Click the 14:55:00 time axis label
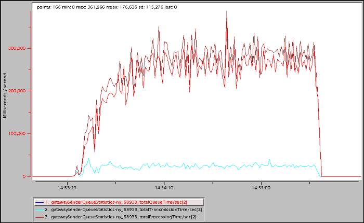The height and width of the screenshot is (223, 364). coord(261,188)
